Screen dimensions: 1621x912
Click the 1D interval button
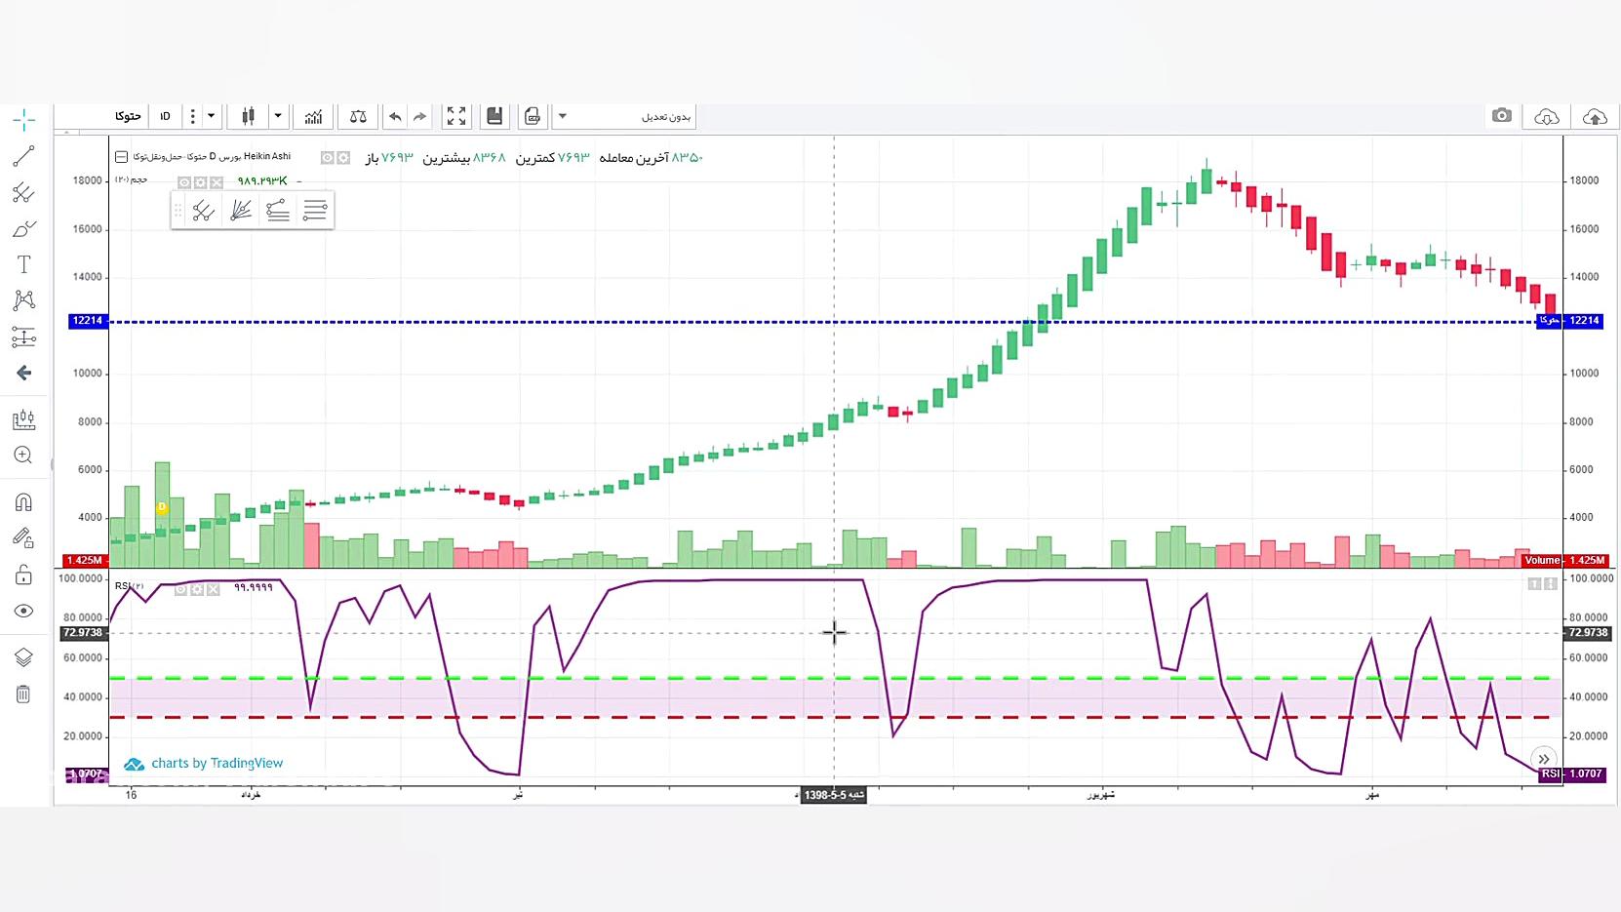pos(165,117)
